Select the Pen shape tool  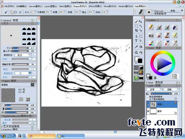point(136,36)
